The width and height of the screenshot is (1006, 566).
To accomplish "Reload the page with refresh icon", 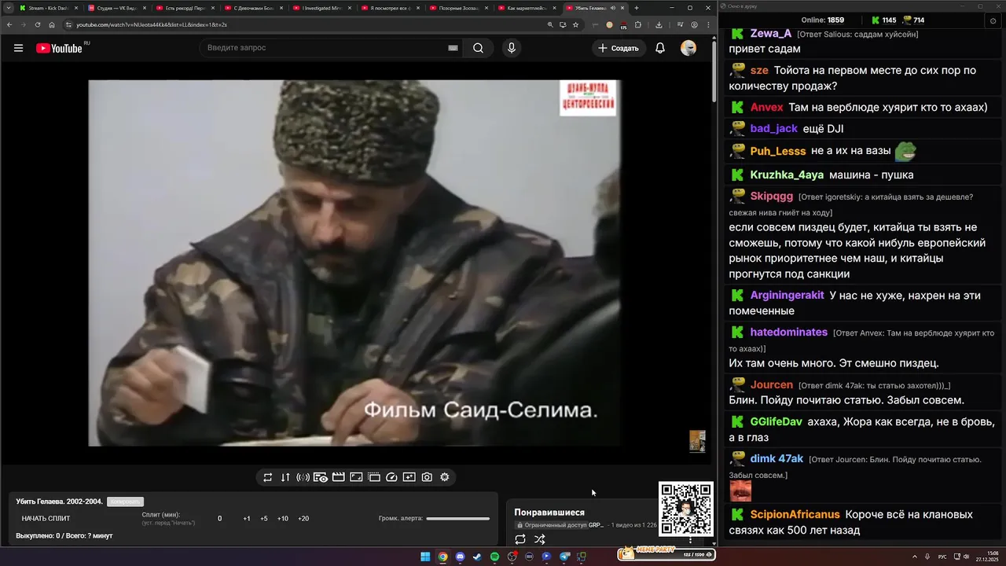I will (x=38, y=24).
